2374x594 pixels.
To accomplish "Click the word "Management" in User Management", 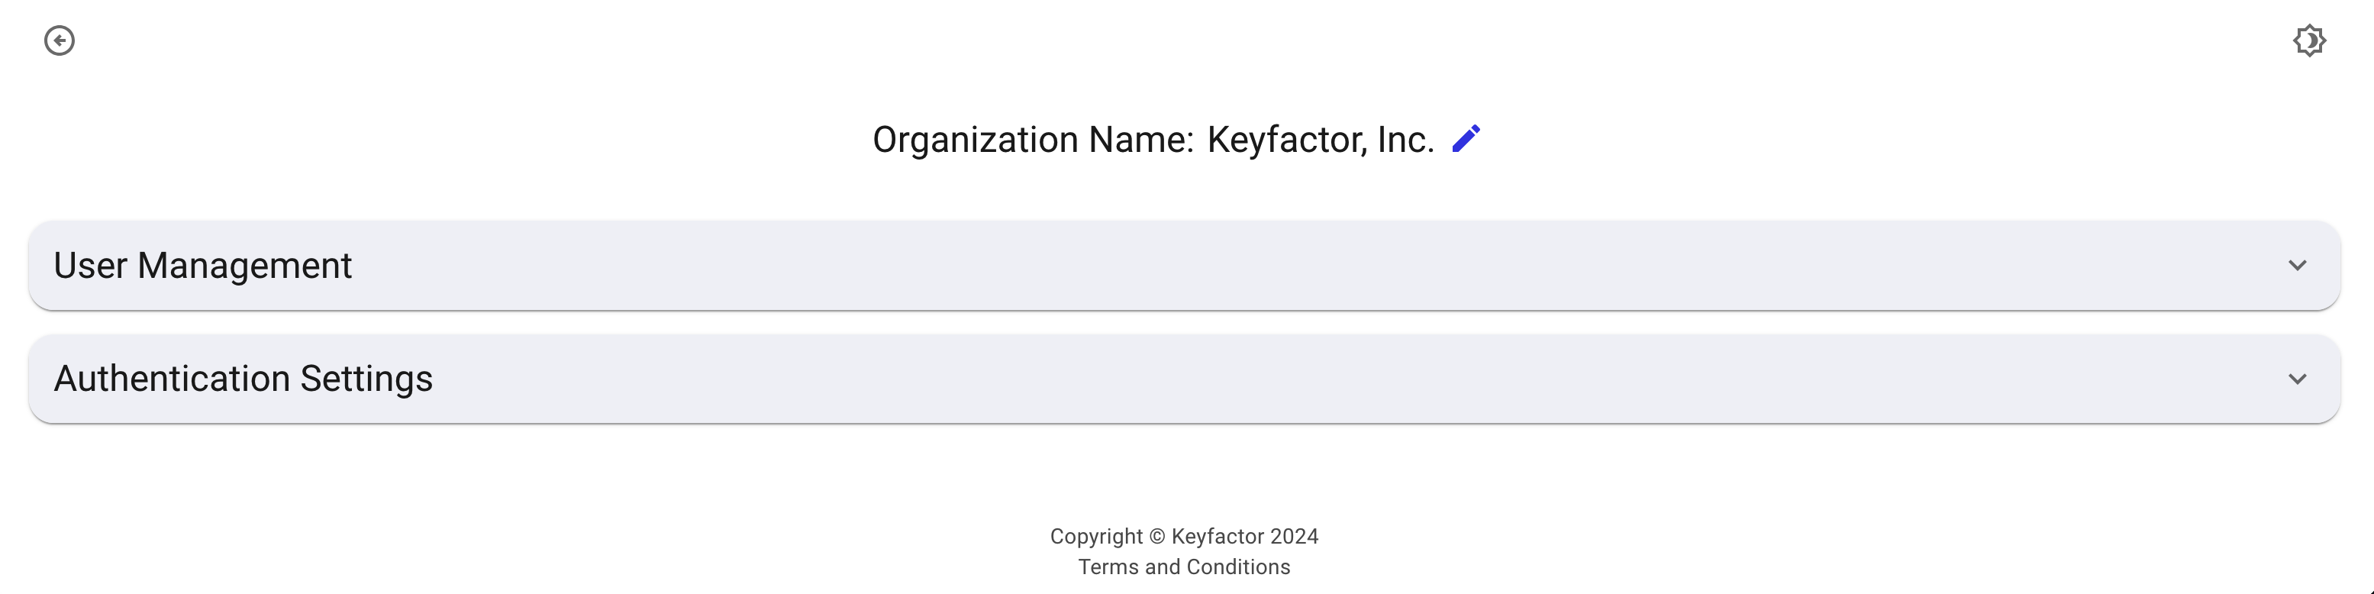I will point(244,266).
